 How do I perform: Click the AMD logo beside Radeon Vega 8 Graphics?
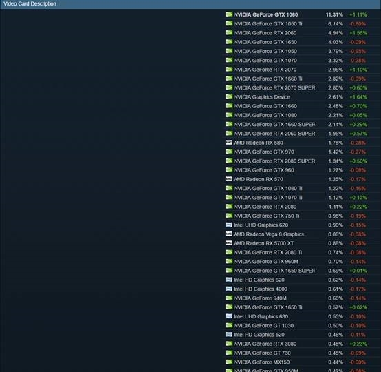(x=228, y=234)
